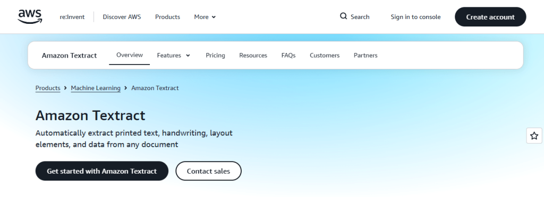This screenshot has height=197, width=544.
Task: Expand the Features dropdown chevron
Action: [x=188, y=55]
